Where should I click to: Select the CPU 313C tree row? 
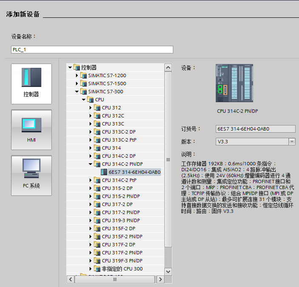tap(115, 124)
